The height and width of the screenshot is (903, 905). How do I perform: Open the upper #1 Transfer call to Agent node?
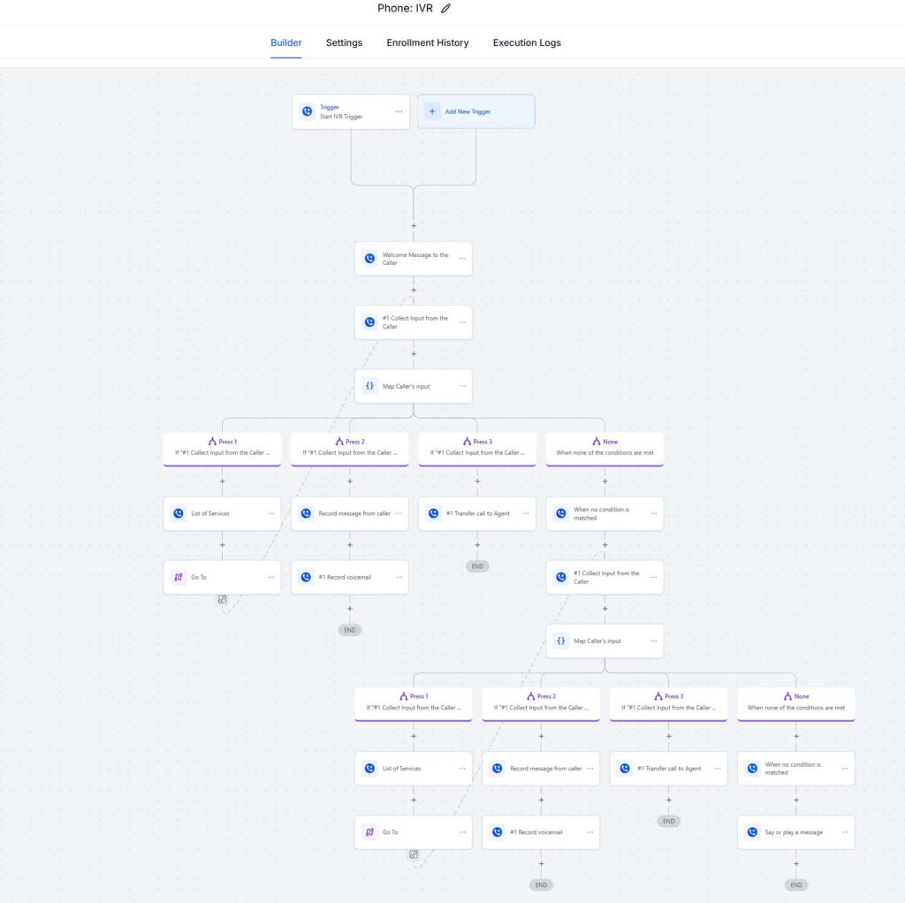[477, 513]
